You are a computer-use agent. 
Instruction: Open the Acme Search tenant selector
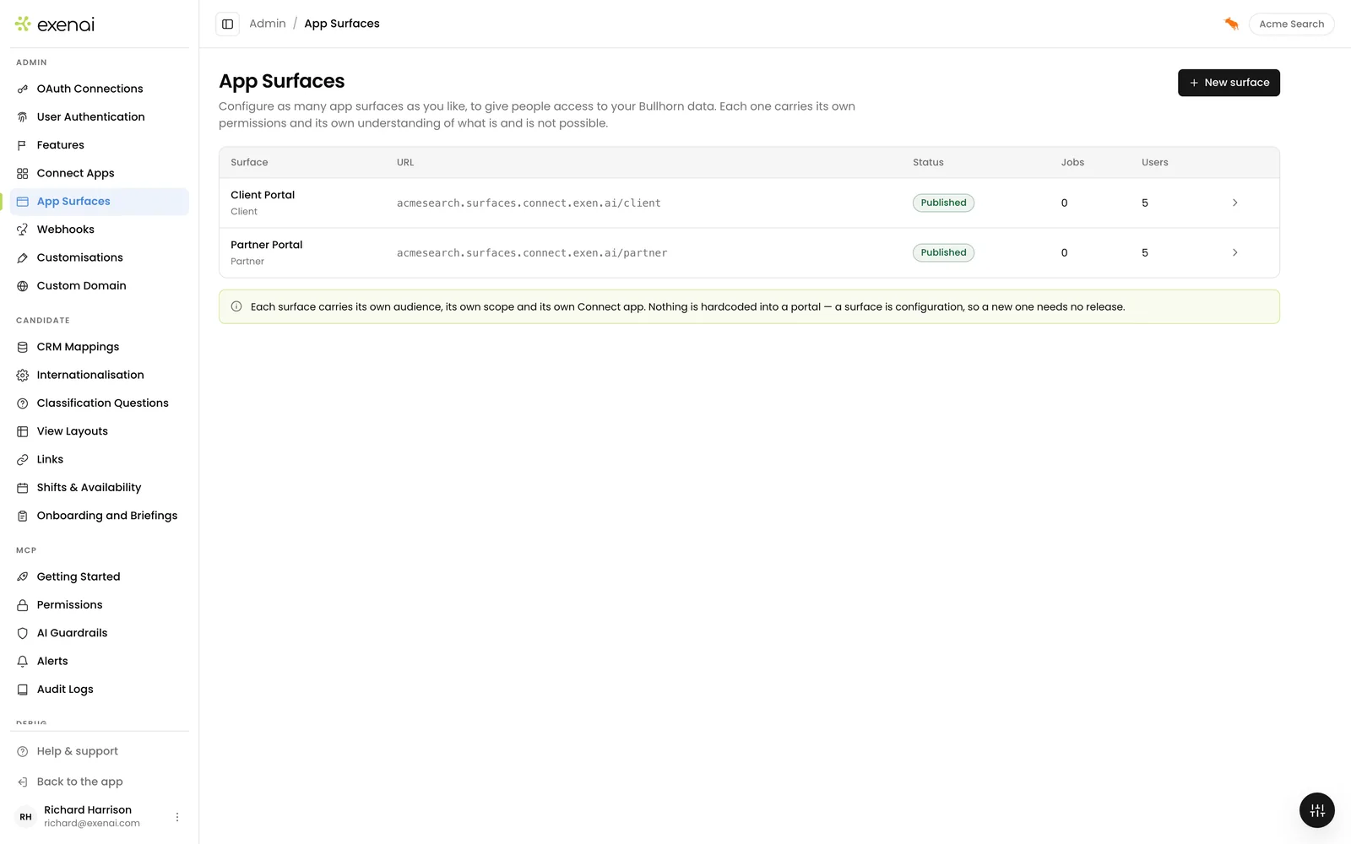[1291, 24]
